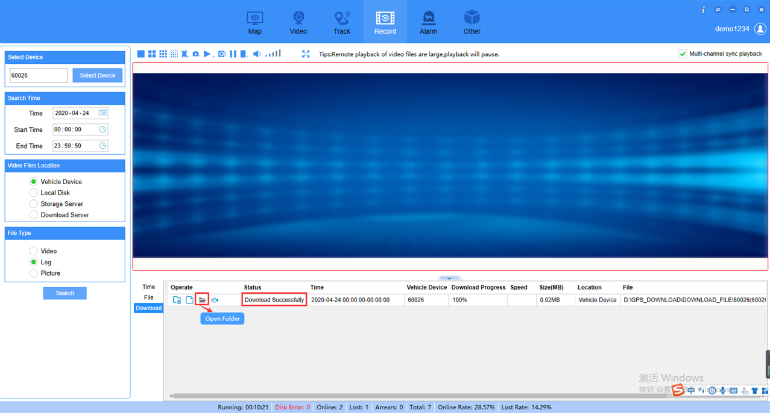Choose Picture file type
The width and height of the screenshot is (770, 413).
click(34, 273)
